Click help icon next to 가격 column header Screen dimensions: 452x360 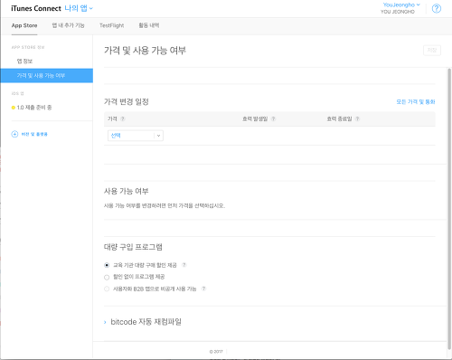click(123, 118)
